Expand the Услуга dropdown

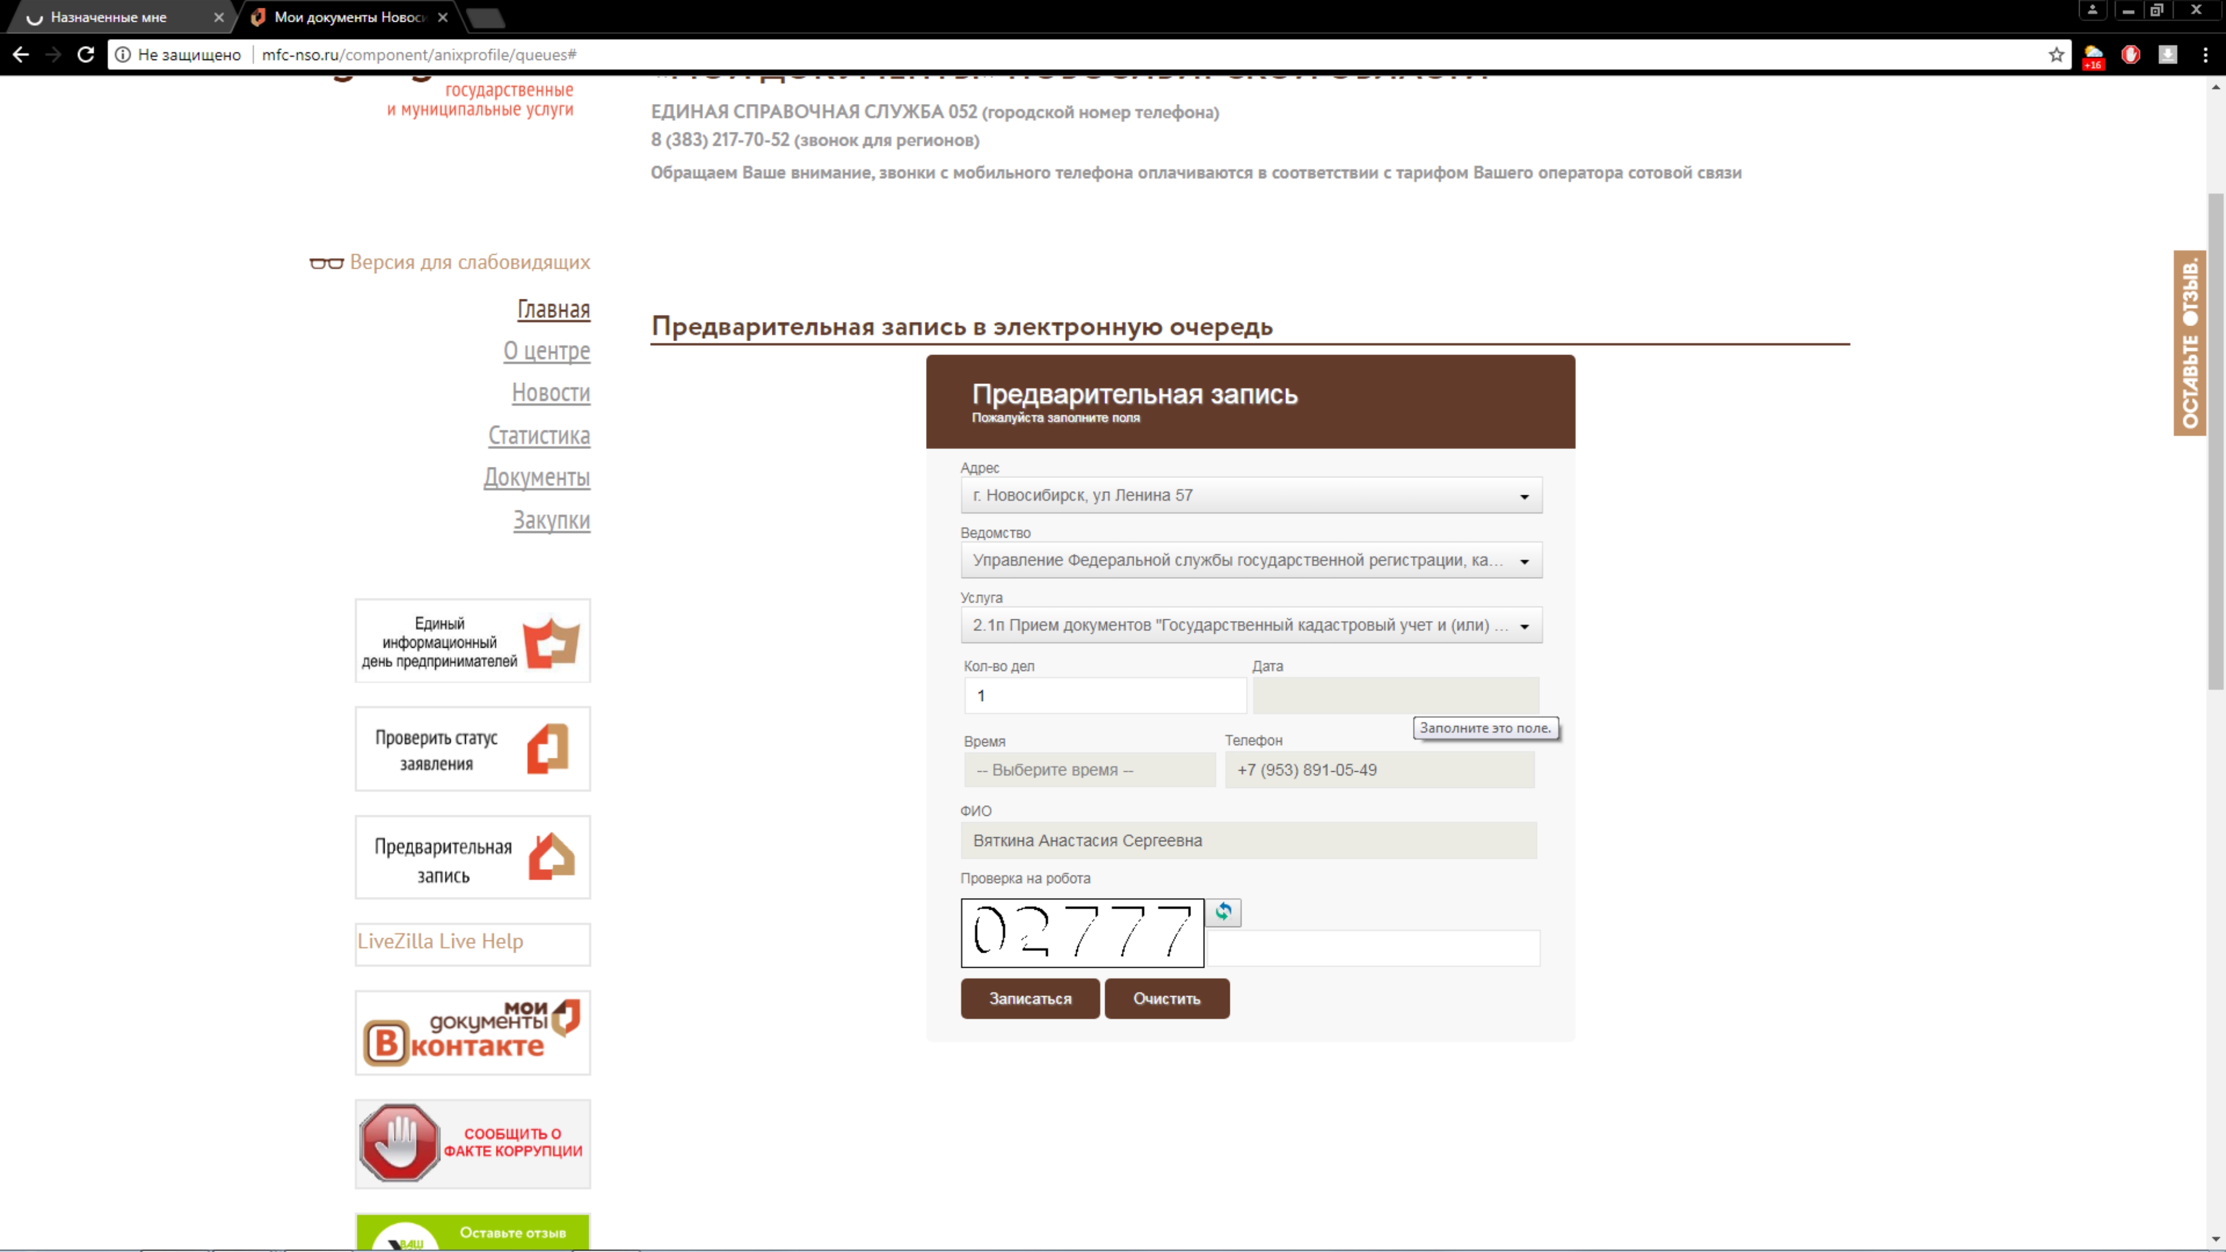coord(1250,625)
